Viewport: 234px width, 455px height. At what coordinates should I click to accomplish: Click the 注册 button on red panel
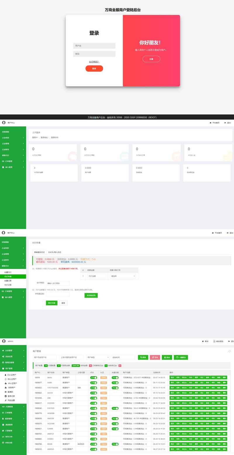[x=151, y=59]
